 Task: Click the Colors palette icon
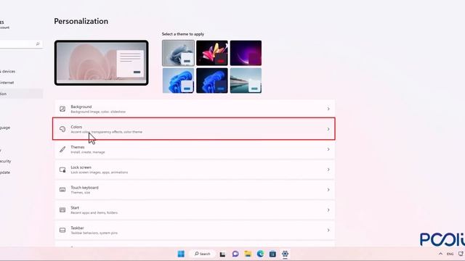tap(62, 129)
